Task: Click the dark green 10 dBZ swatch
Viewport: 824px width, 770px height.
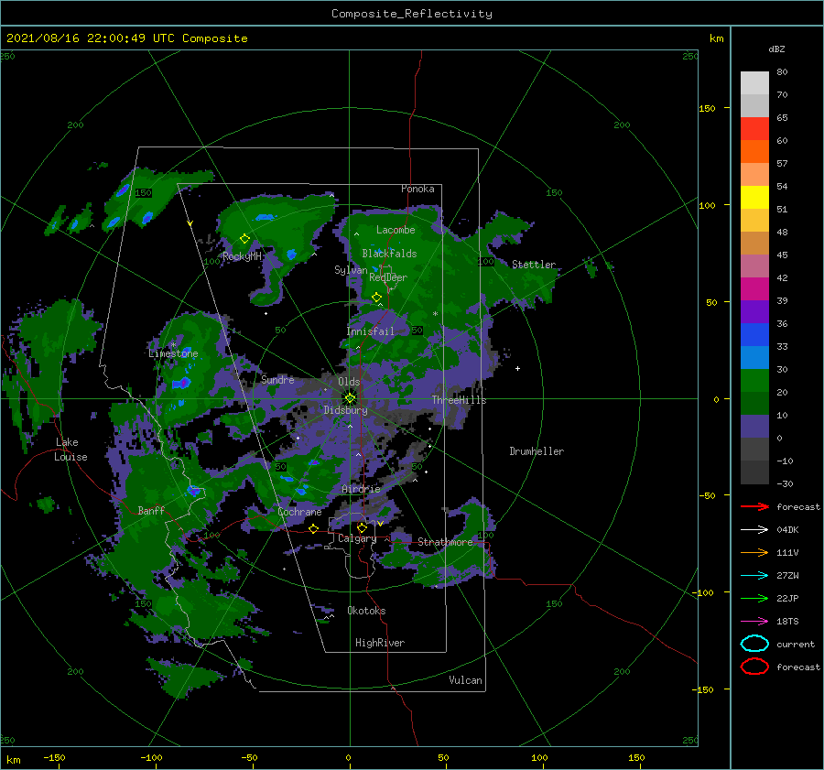Action: click(x=754, y=403)
